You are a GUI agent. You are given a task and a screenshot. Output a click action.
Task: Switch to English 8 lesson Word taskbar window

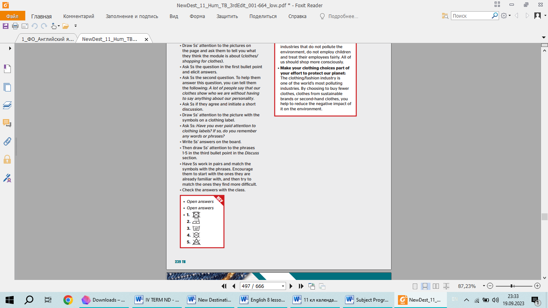[x=263, y=300]
